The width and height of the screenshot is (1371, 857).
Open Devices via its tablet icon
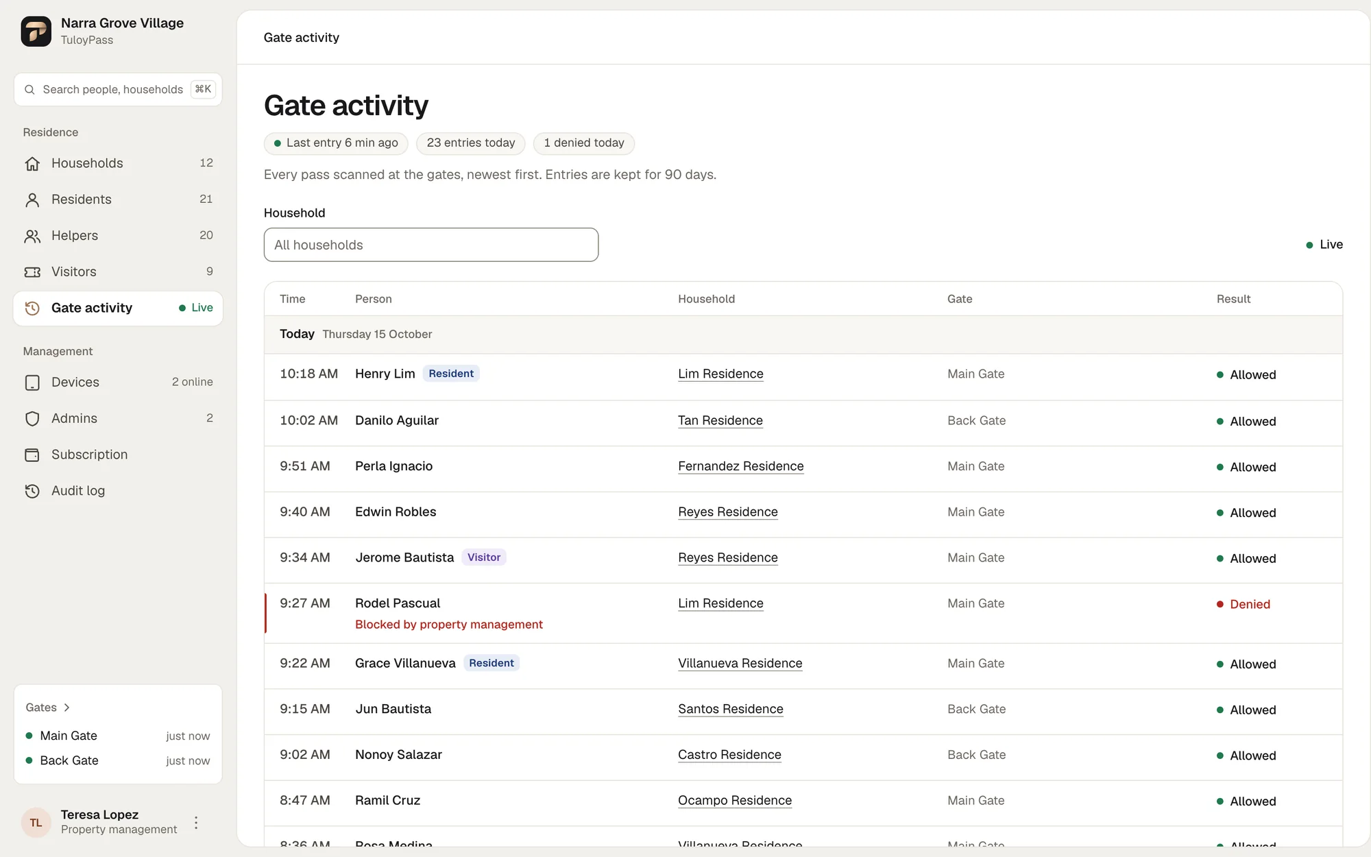coord(32,383)
